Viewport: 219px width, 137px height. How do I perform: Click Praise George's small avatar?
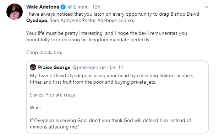click(33, 67)
